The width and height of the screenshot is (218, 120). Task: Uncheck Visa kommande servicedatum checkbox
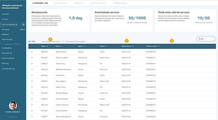coord(63,41)
